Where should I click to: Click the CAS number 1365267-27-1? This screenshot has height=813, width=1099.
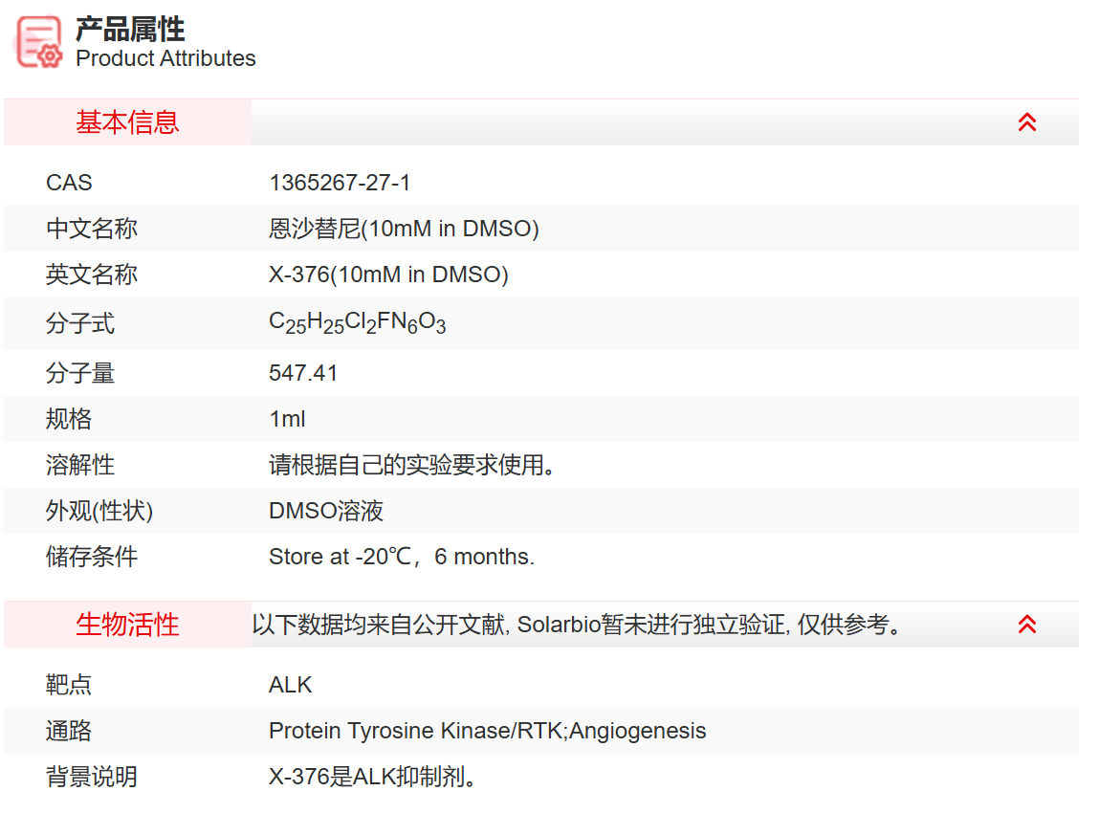338,182
